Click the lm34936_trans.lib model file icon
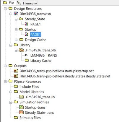Viewport: 119px width, 122px height. pyautogui.click(x=21, y=97)
